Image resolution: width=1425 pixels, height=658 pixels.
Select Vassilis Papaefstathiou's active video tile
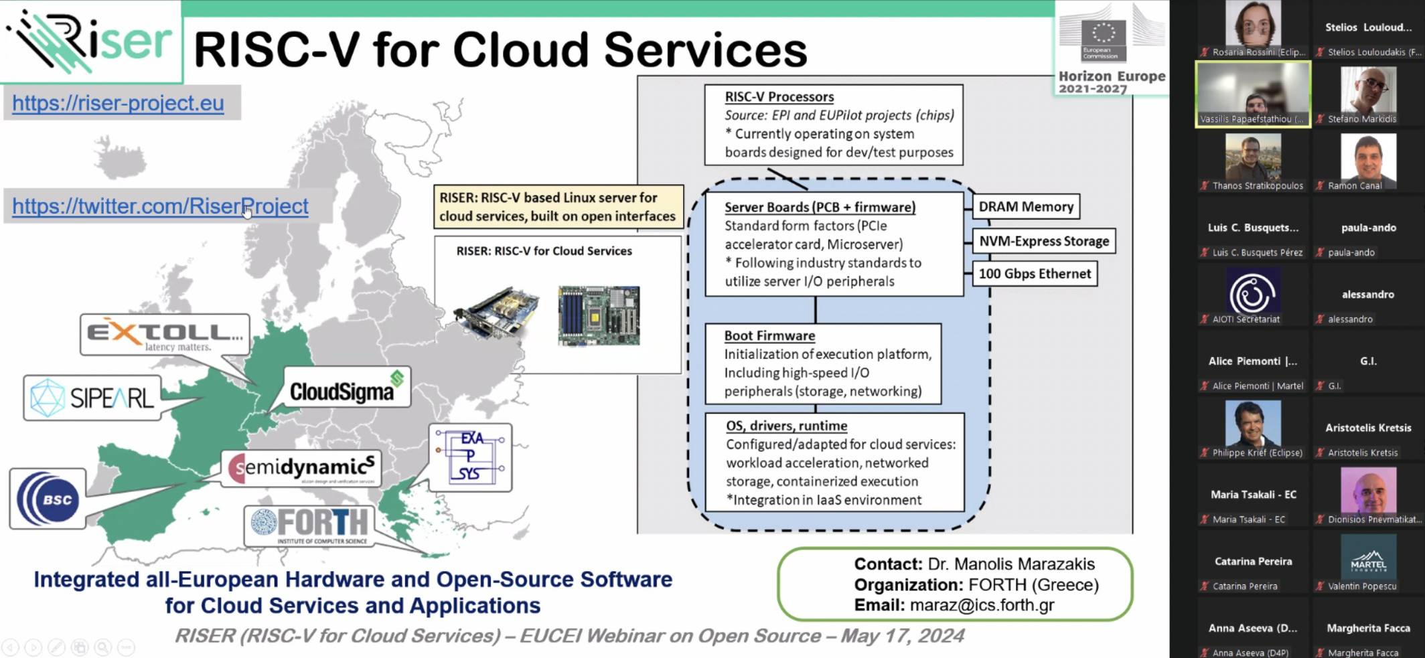[1253, 94]
